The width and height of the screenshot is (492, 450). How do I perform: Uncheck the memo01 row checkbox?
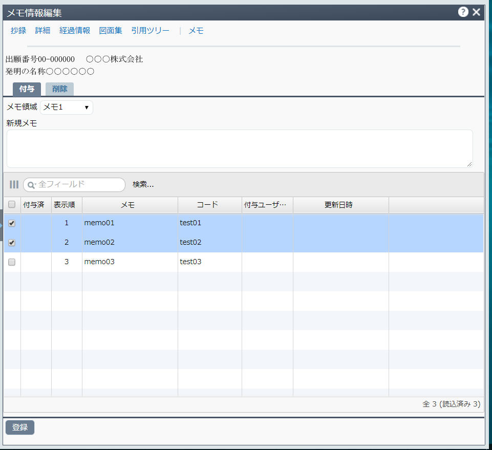click(x=12, y=223)
